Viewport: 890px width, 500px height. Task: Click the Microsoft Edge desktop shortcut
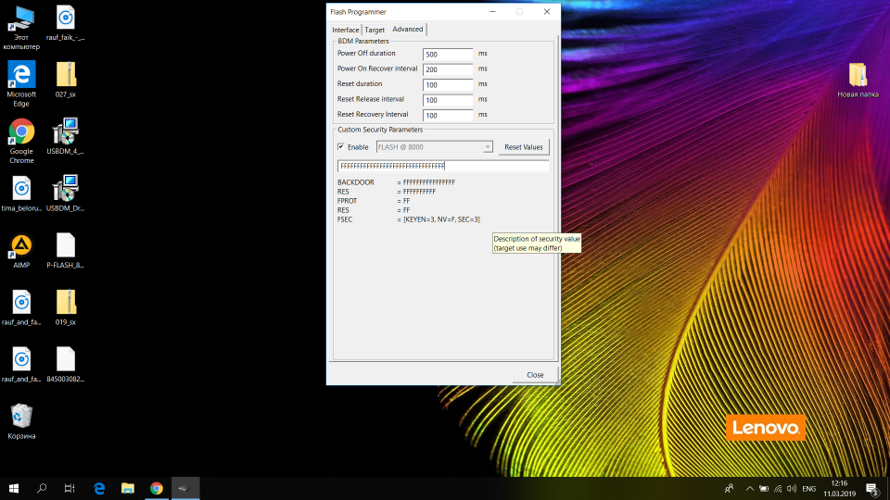click(21, 76)
